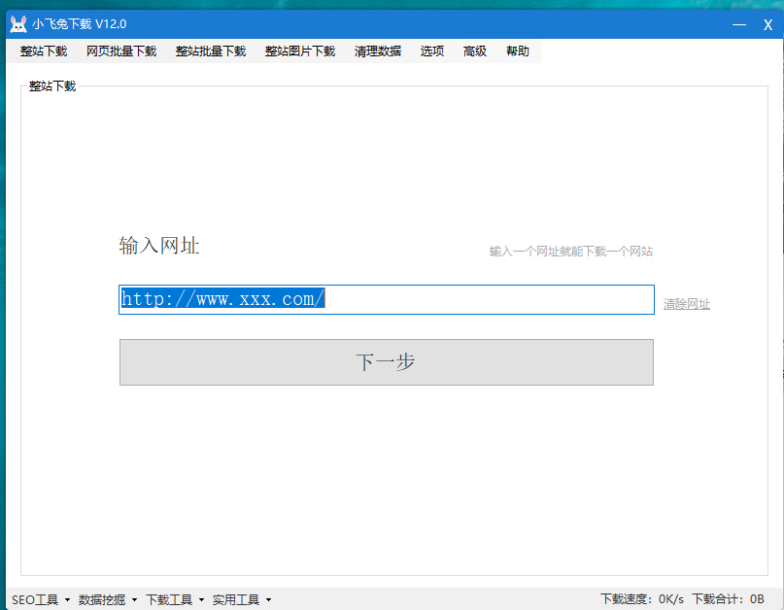Screen dimensions: 784x610
Task: Click the 下一步 next step button
Action: coord(386,361)
